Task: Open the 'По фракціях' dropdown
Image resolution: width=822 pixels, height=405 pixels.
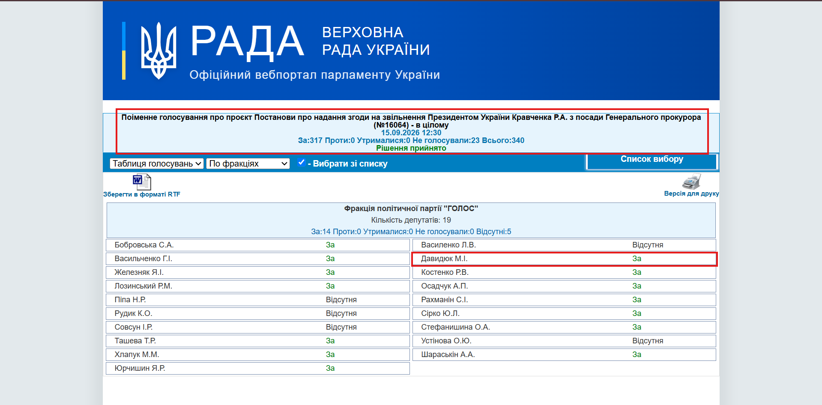Action: (x=248, y=164)
